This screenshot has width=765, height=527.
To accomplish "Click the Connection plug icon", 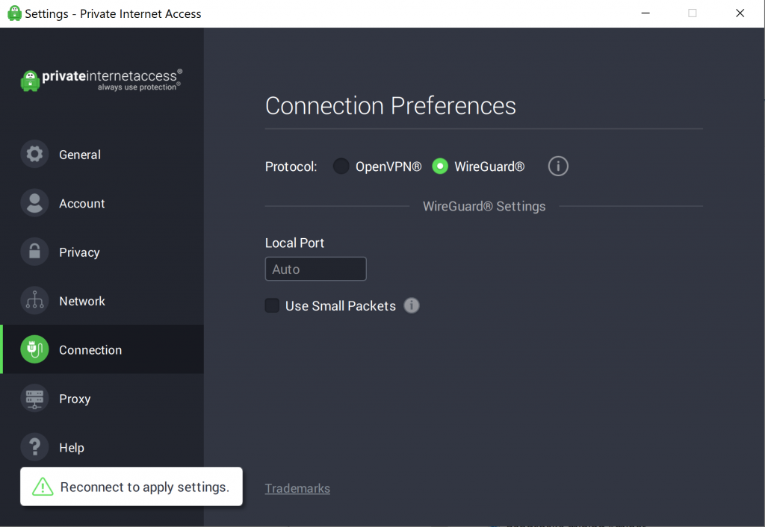I will [x=34, y=349].
